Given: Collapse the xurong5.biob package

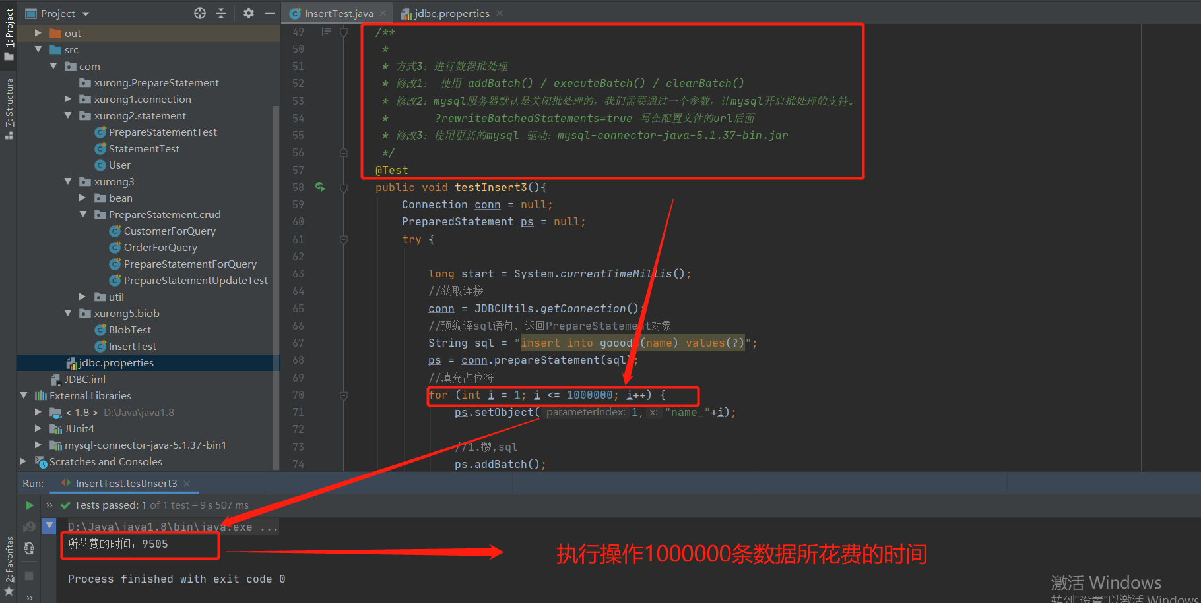Looking at the screenshot, I should pyautogui.click(x=68, y=313).
